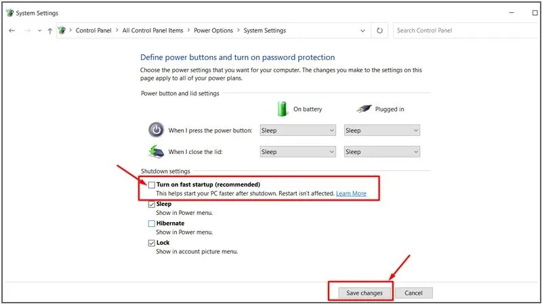Image resolution: width=542 pixels, height=304 pixels.
Task: Open the Learn More link
Action: coord(351,194)
